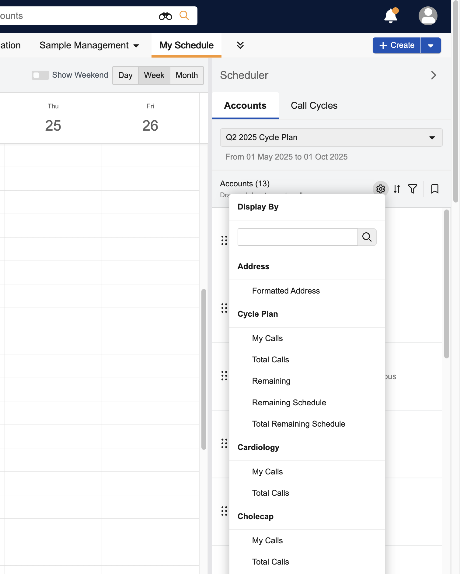Screen dimensions: 460x574
Task: Collapse the Scheduler panel with chevron
Action: coord(434,76)
